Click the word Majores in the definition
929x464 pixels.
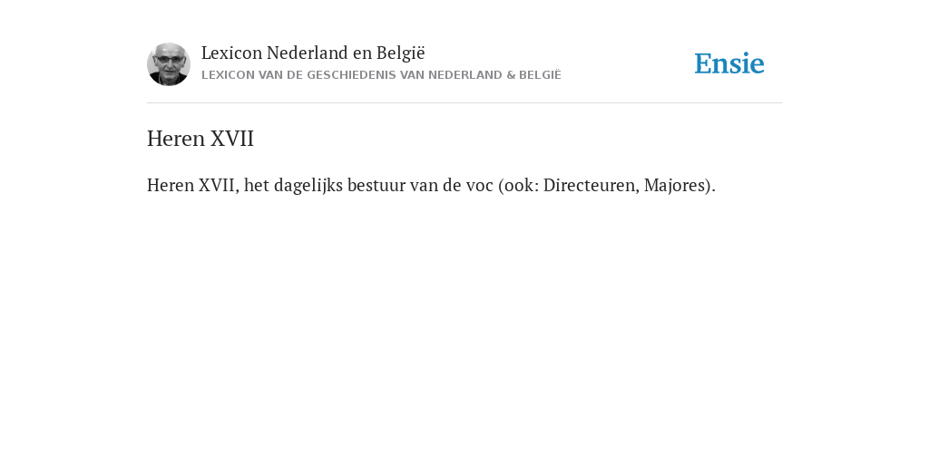[x=675, y=186]
